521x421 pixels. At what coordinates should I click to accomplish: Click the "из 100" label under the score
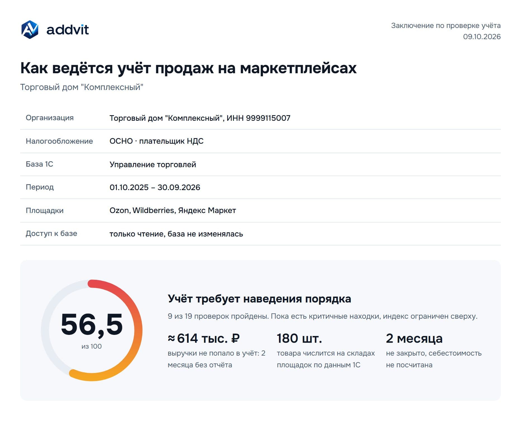pyautogui.click(x=92, y=346)
